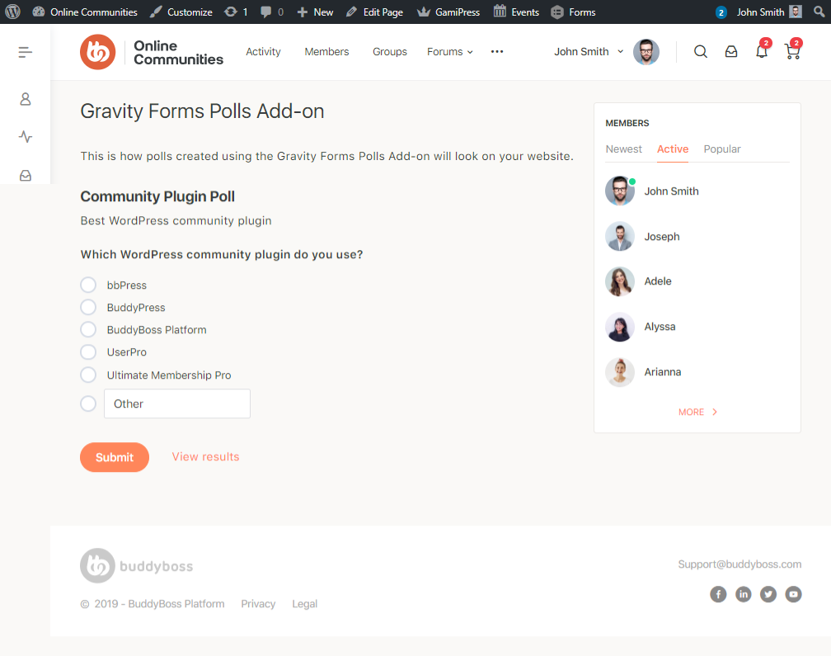Click the activity pulse icon in sidebar
The width and height of the screenshot is (831, 656).
[x=26, y=137]
